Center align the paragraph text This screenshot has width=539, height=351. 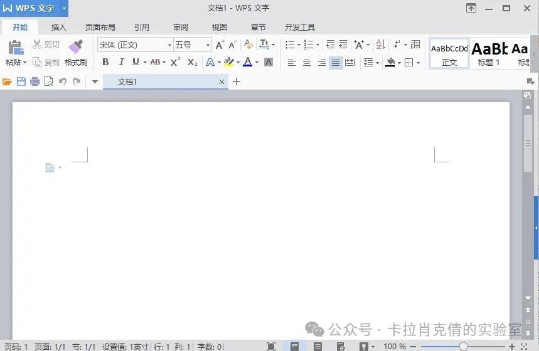pos(307,63)
